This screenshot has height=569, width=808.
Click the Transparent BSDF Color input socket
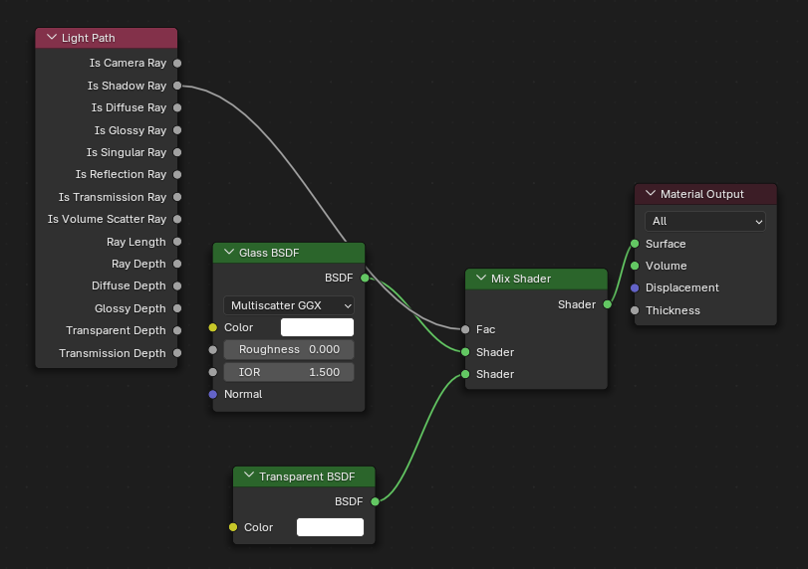(x=233, y=527)
